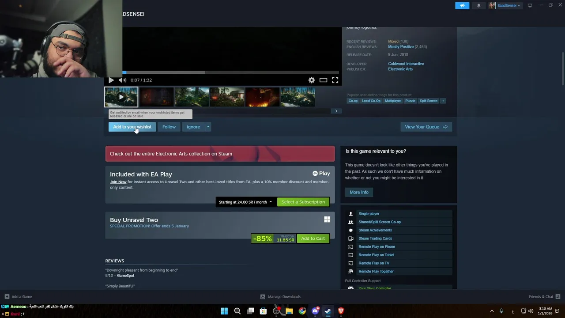Select the Local Co-Op tag
This screenshot has height=318, width=565.
371,101
